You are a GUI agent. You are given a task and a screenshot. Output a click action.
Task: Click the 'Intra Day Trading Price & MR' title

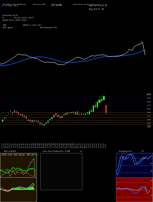[56, 151]
